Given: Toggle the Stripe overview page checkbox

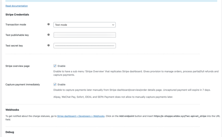Looking at the screenshot, I should point(55,66).
